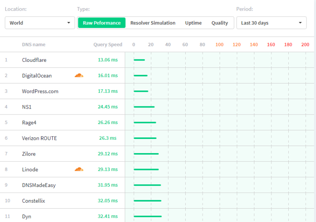
Task: Open the Rage4 DNS entry
Action: pos(29,122)
